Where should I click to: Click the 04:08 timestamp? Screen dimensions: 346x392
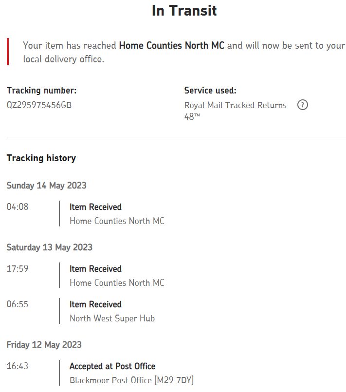18,207
